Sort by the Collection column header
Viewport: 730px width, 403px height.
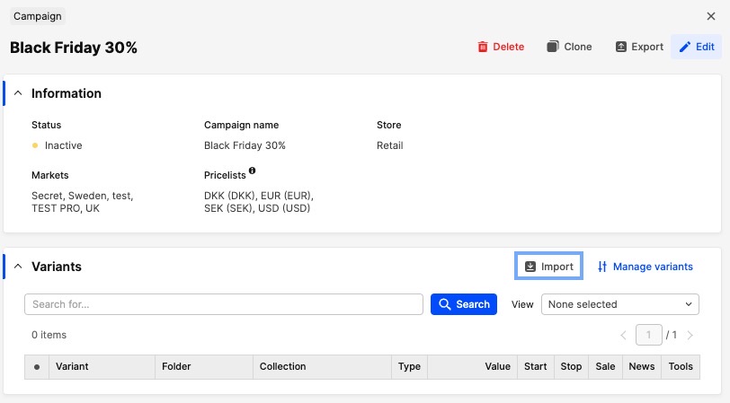click(x=282, y=367)
